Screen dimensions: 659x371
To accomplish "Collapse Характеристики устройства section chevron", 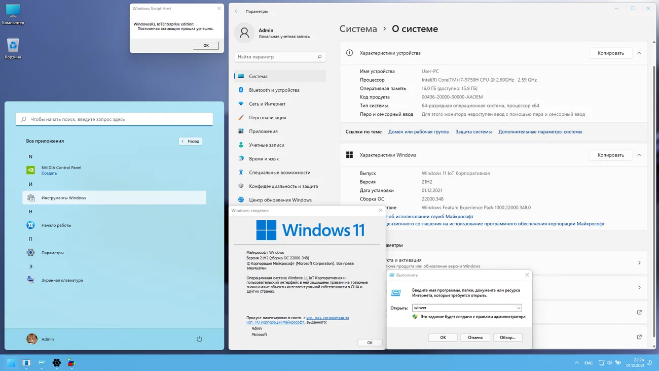I will tap(639, 53).
